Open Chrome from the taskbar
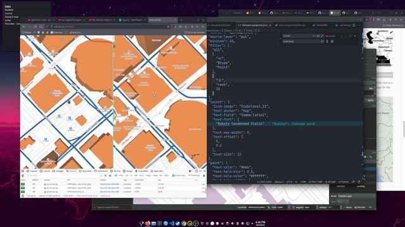405x227 pixels. [184, 223]
